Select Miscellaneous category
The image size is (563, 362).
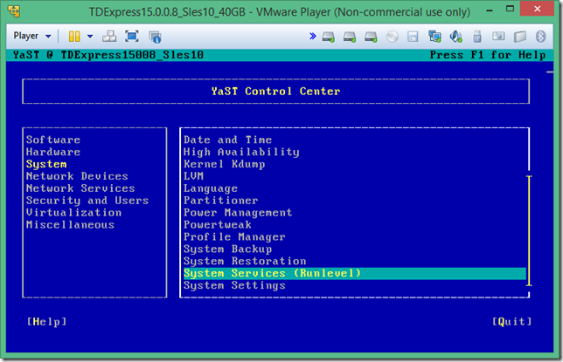tap(70, 225)
